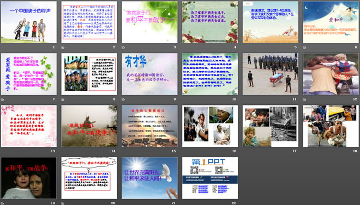Select slide 6 titled 爱和平
Screen dimensions: 360x205
(331, 22)
